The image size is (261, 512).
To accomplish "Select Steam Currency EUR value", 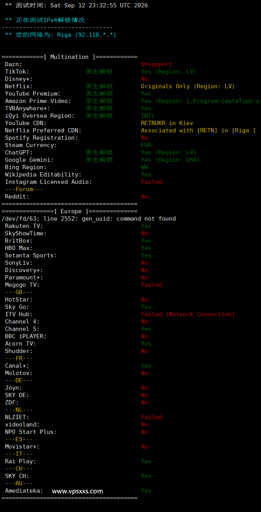I will point(146,145).
